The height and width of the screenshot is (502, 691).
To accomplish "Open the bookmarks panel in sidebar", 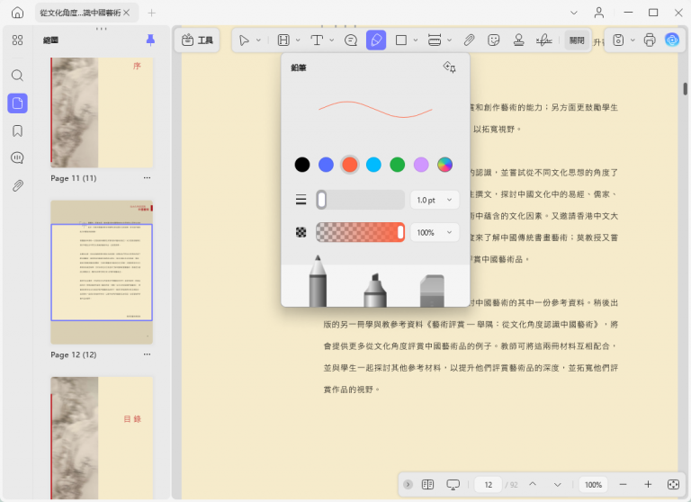I will (x=18, y=131).
